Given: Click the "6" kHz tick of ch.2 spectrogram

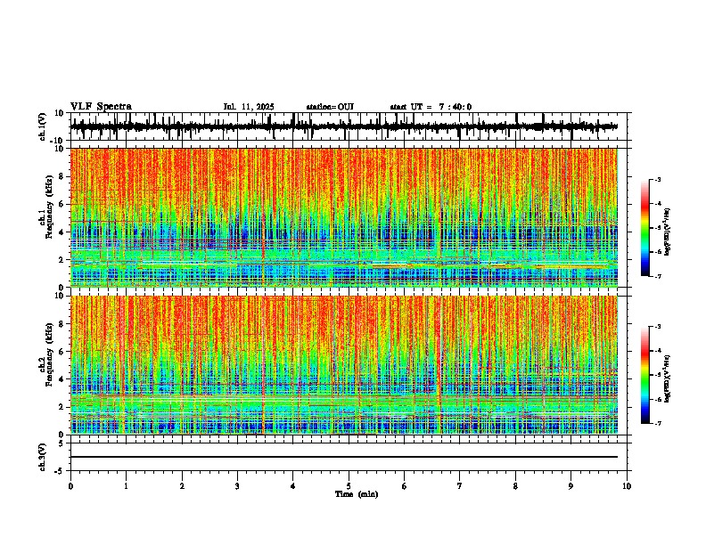Looking at the screenshot, I should pos(62,352).
